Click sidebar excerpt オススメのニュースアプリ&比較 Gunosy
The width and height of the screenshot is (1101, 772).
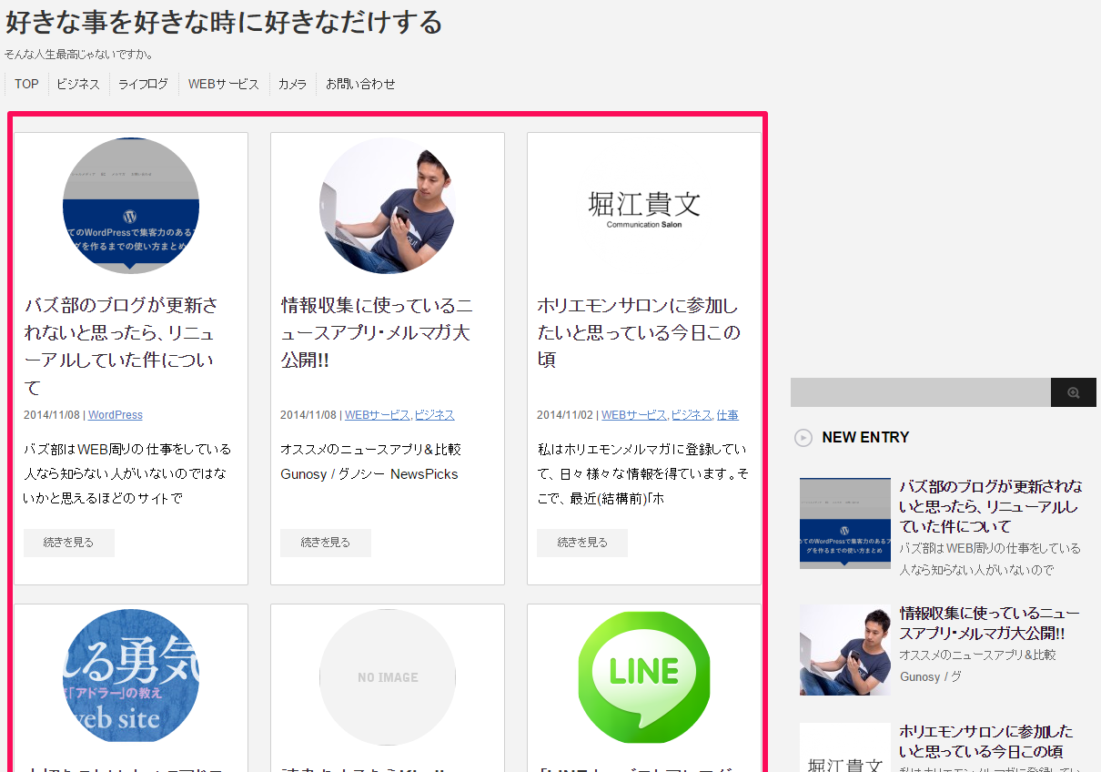click(978, 666)
